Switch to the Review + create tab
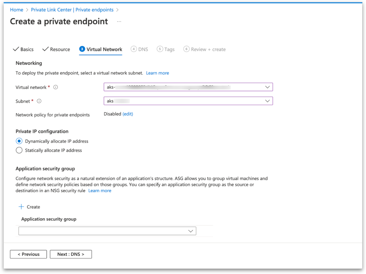This screenshot has width=366, height=274. (208, 49)
